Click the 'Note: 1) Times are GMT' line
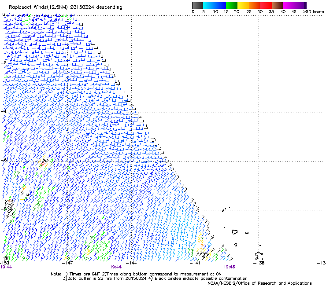The width and height of the screenshot is (326, 286). pyautogui.click(x=136, y=274)
